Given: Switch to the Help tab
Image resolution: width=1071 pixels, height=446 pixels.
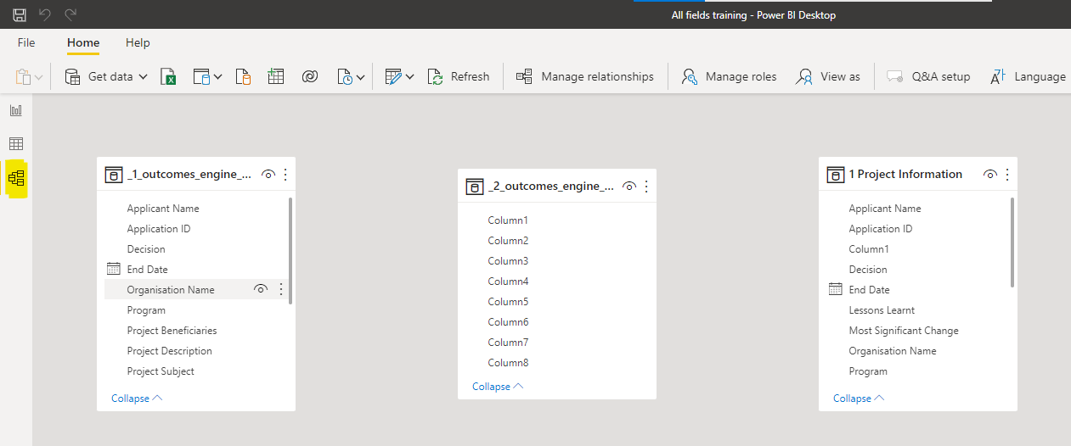Looking at the screenshot, I should click(x=138, y=42).
